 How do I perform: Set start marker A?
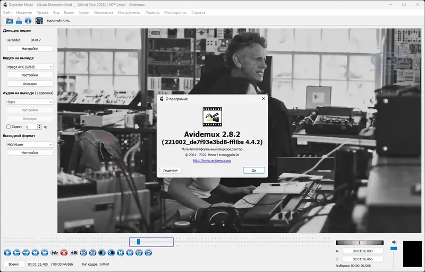coord(54,253)
